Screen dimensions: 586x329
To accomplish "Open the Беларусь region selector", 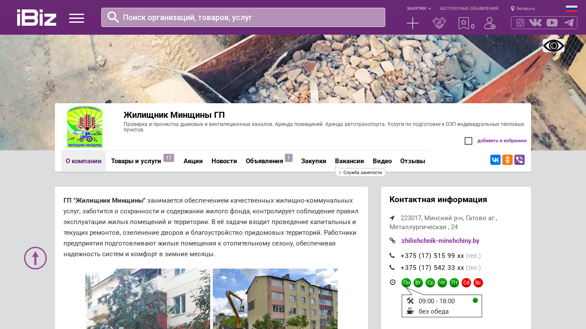I will click(523, 9).
